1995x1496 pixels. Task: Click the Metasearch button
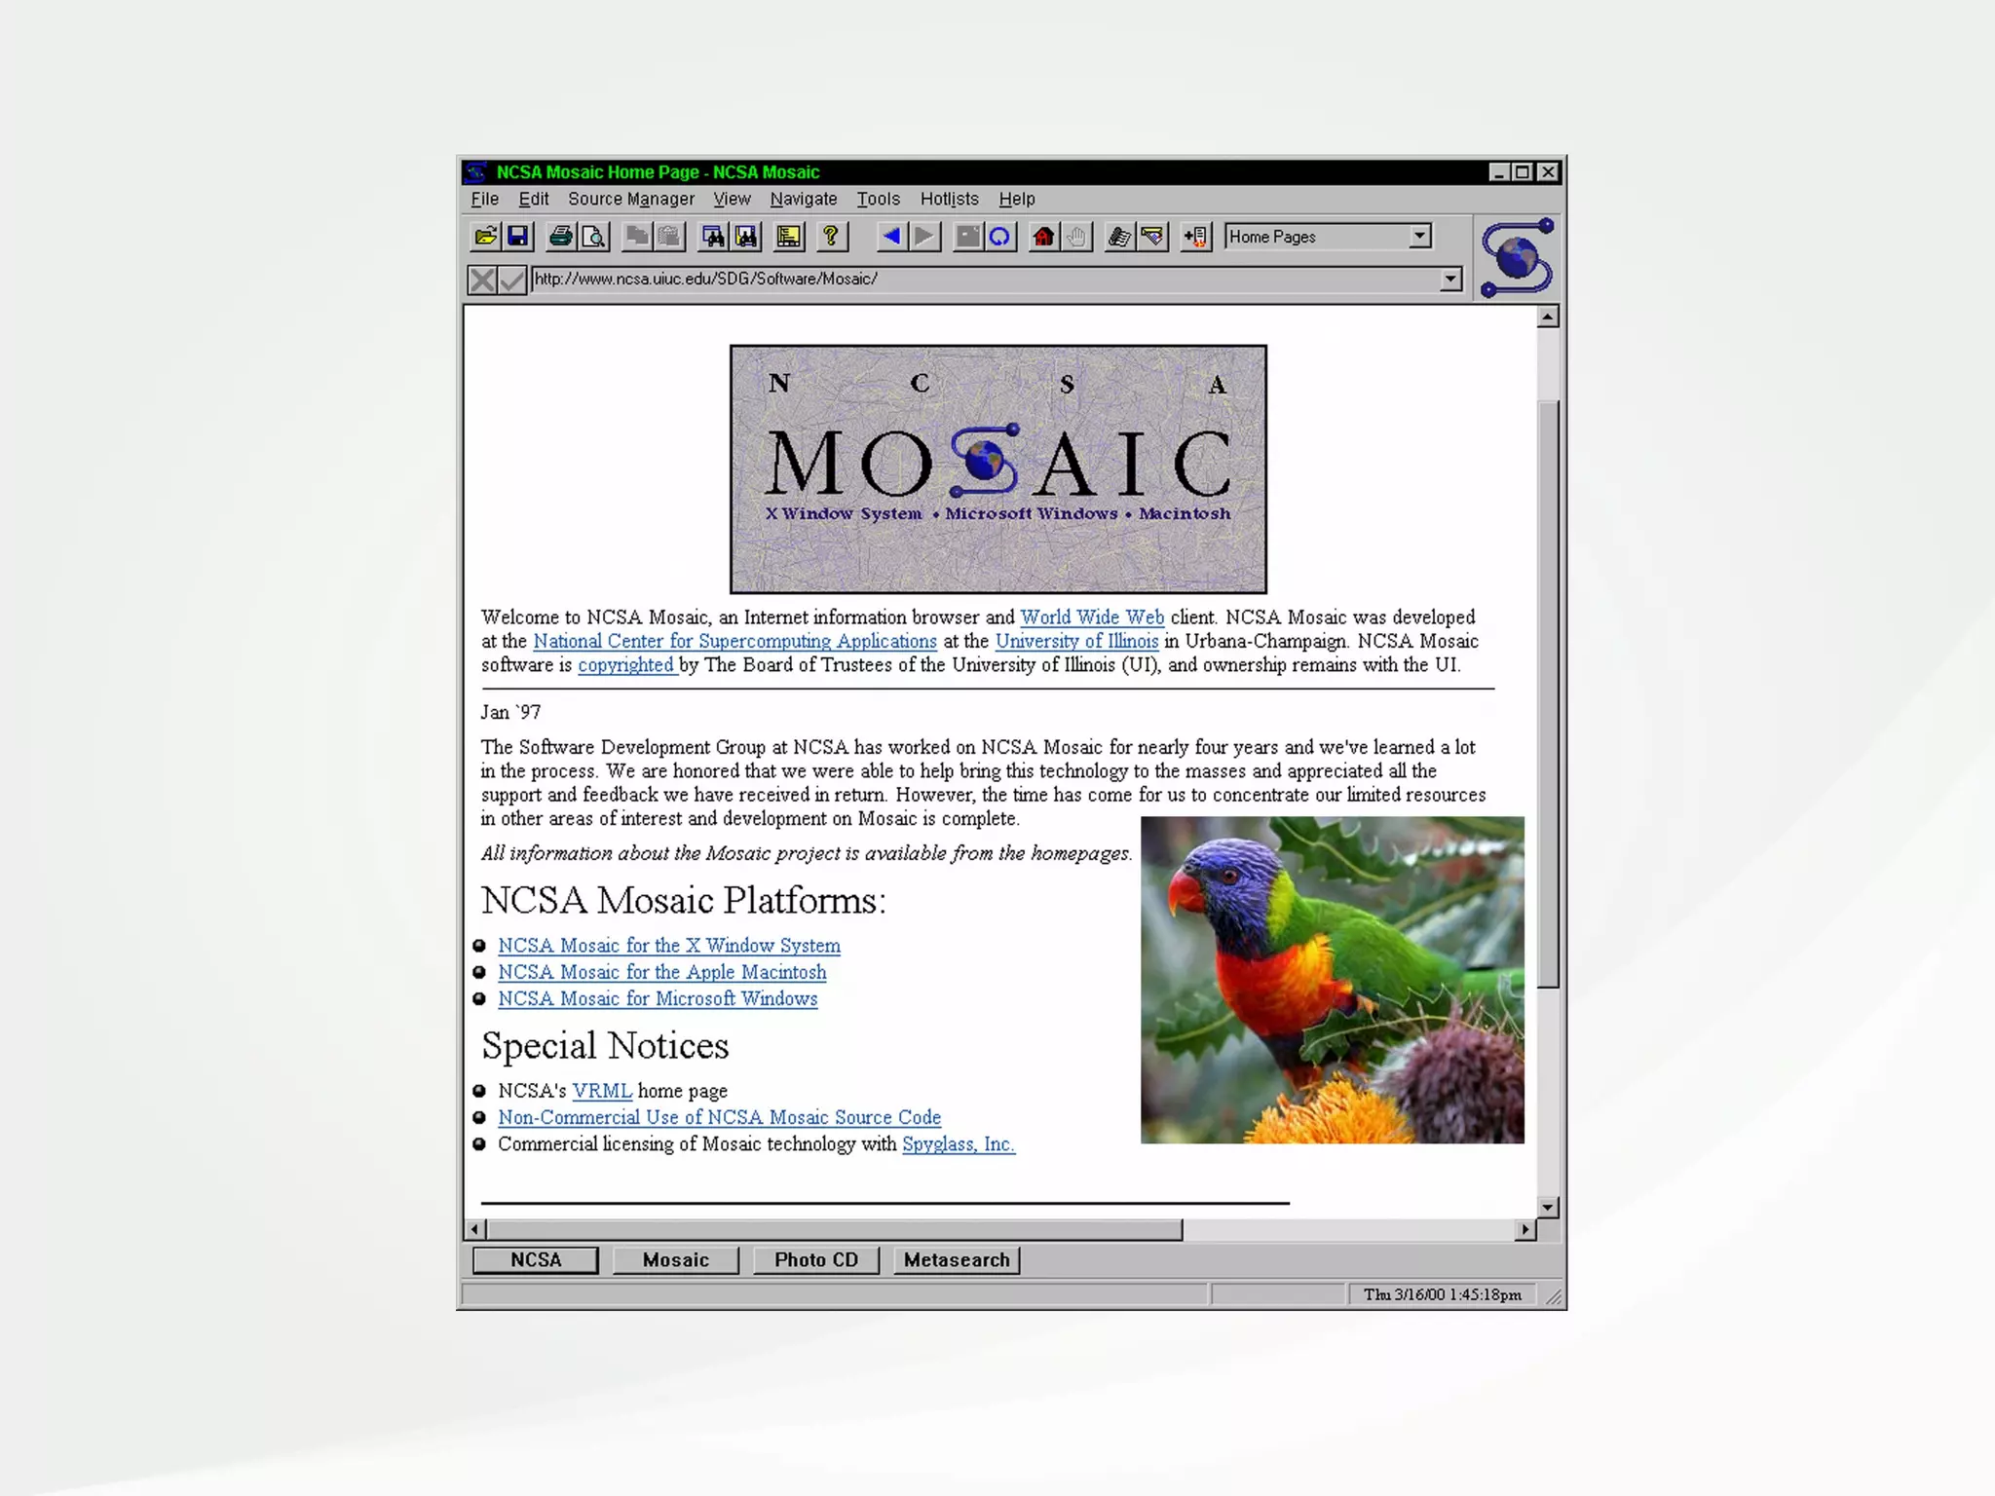957,1259
